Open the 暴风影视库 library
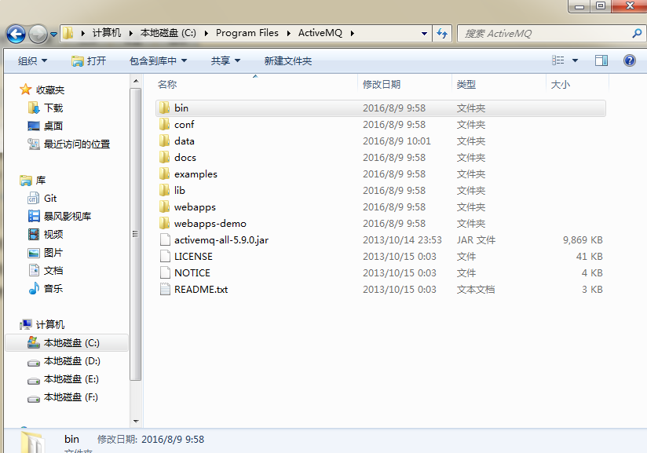The image size is (647, 453). [68, 216]
